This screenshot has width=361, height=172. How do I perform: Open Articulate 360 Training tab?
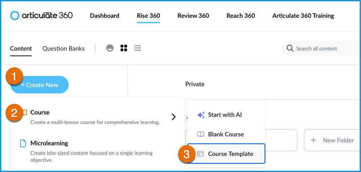303,16
